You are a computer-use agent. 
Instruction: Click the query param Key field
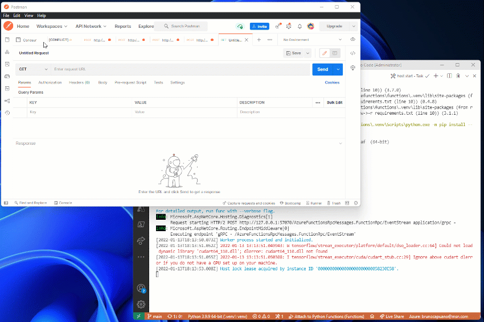click(x=79, y=112)
